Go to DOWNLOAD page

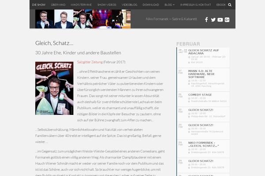click(x=151, y=5)
